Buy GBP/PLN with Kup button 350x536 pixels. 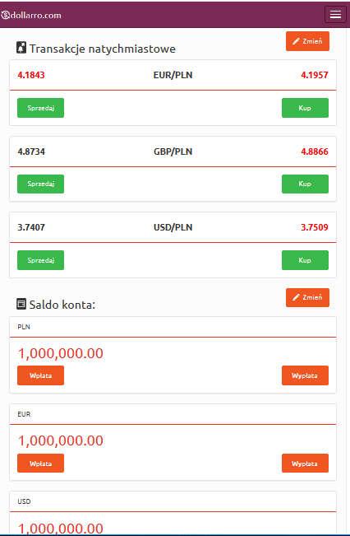coord(305,184)
